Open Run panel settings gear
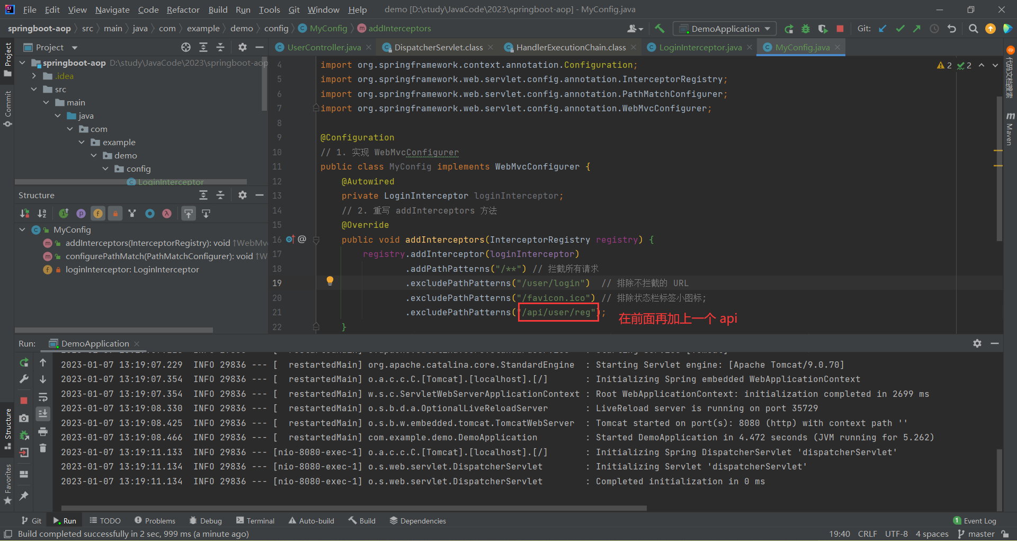 coord(977,343)
